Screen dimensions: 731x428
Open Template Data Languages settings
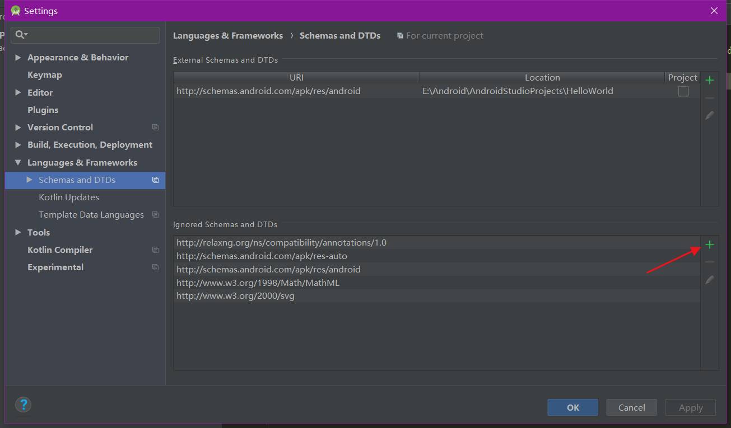(x=91, y=214)
